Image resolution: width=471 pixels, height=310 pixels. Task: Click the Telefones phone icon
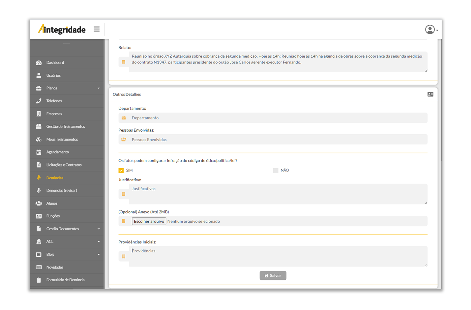point(39,101)
